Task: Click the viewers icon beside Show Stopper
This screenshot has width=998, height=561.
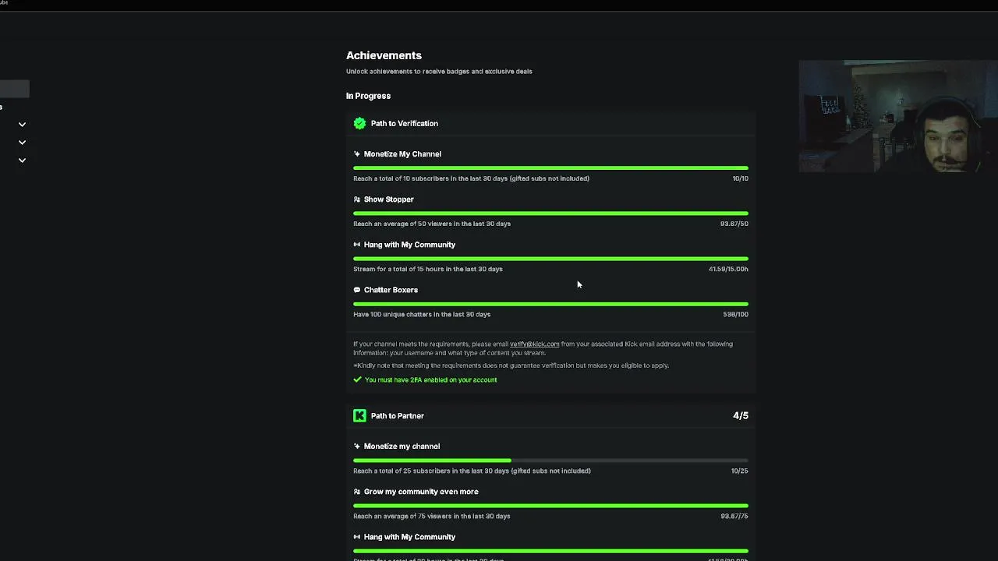Action: (x=357, y=199)
